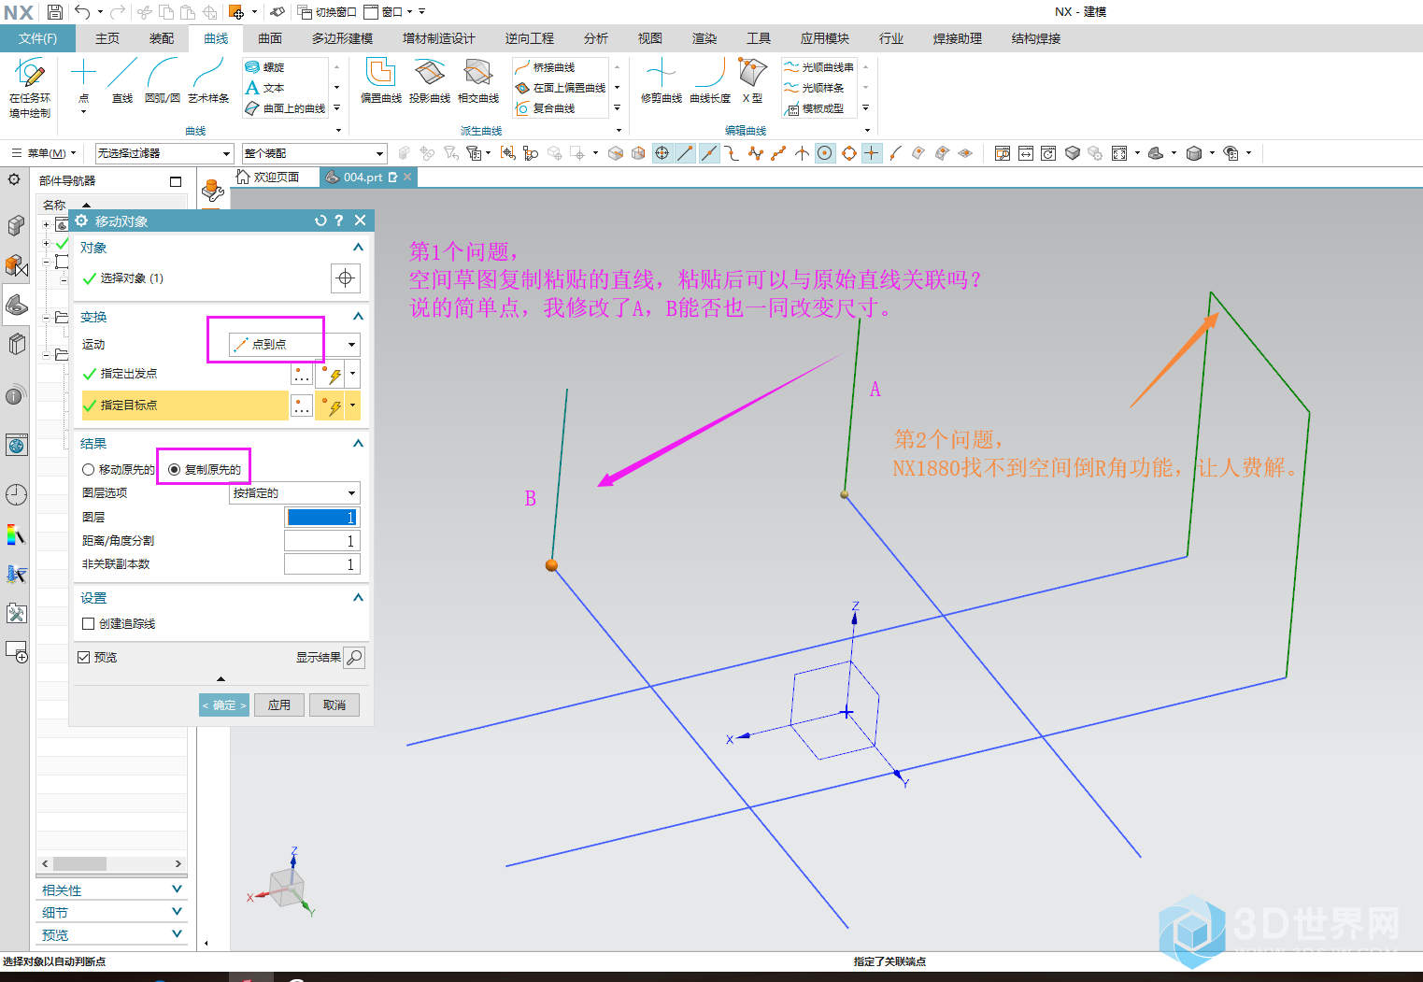Select the 直线 line tool

122,81
